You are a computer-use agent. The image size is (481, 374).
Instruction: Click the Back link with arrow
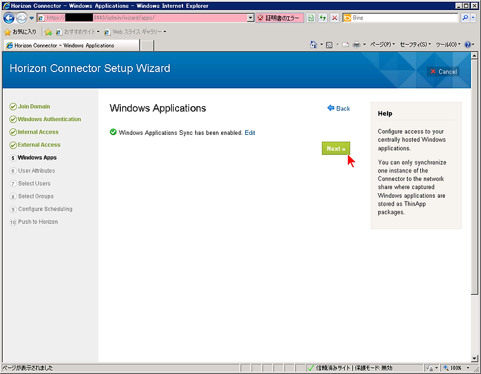pyautogui.click(x=339, y=108)
